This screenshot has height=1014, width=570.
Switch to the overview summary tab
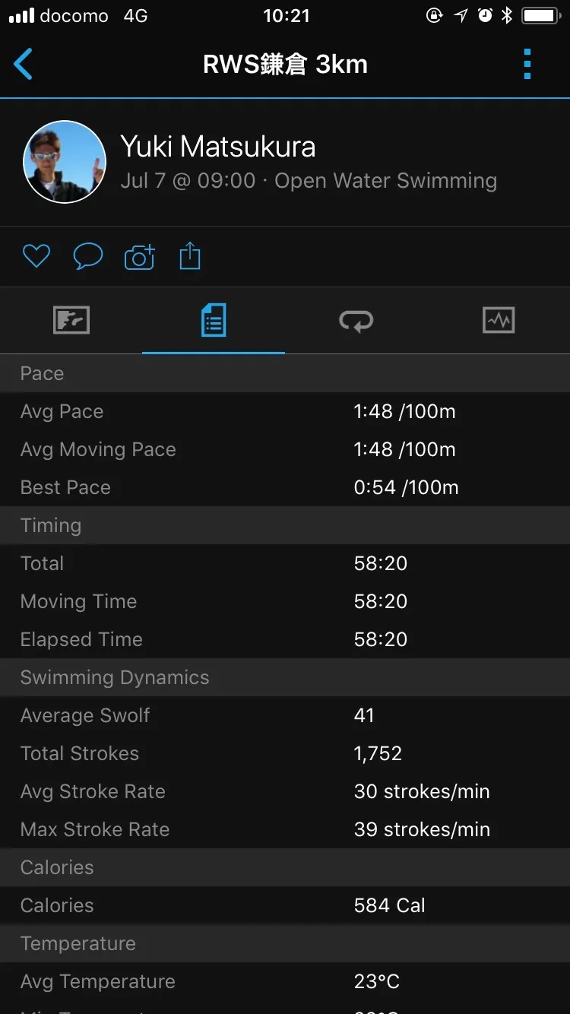(x=71, y=320)
